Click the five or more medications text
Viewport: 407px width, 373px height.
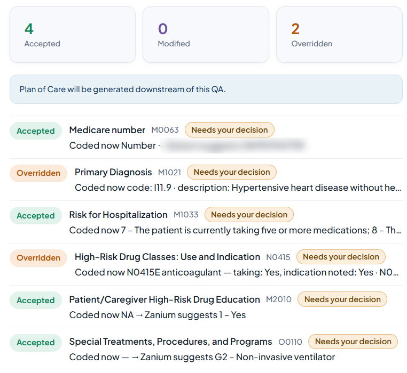(236, 230)
